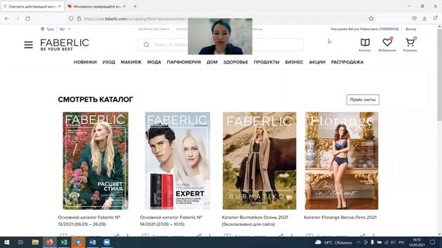Click the weather '14°C Облачно' taskbar widget
The height and width of the screenshot is (248, 442).
[334, 242]
